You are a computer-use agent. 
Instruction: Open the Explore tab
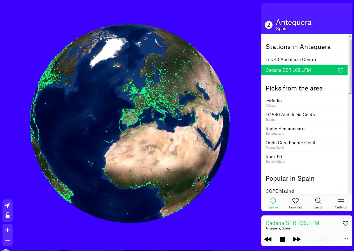[x=273, y=203]
